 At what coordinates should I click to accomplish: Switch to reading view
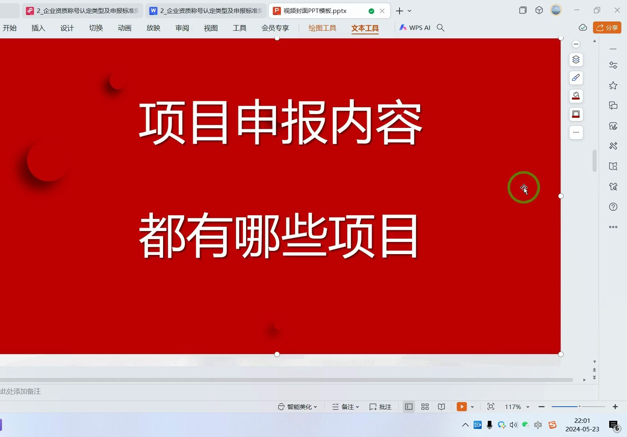(442, 407)
